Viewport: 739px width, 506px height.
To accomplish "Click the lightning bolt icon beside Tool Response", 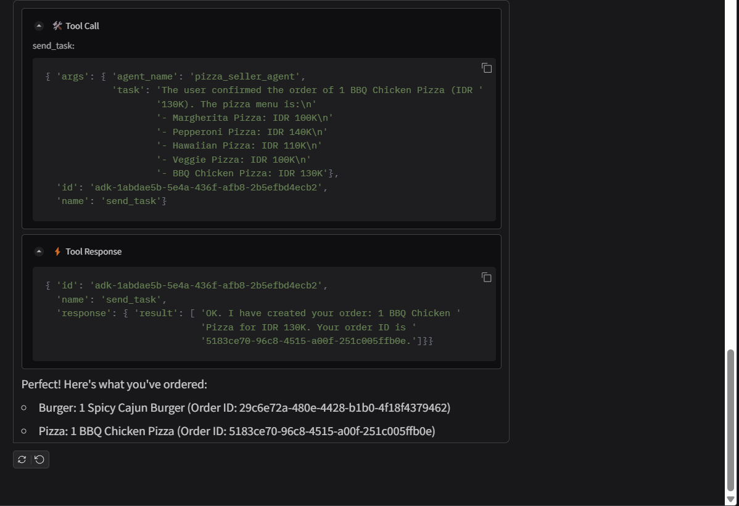I will 57,251.
